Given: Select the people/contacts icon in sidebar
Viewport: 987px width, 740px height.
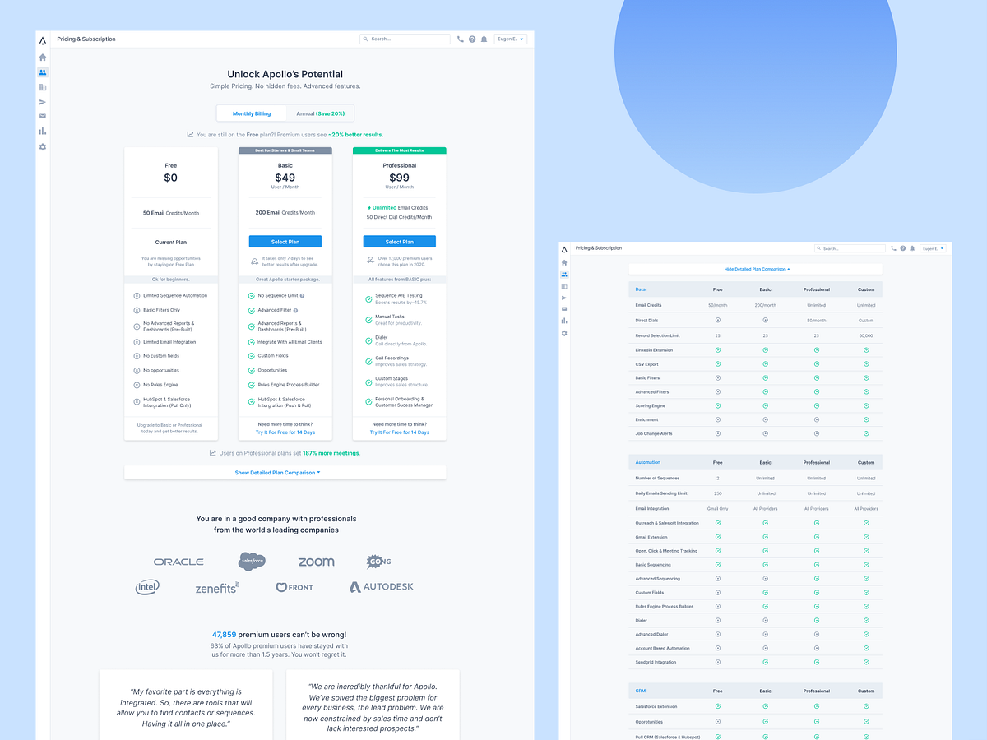Looking at the screenshot, I should coord(42,72).
